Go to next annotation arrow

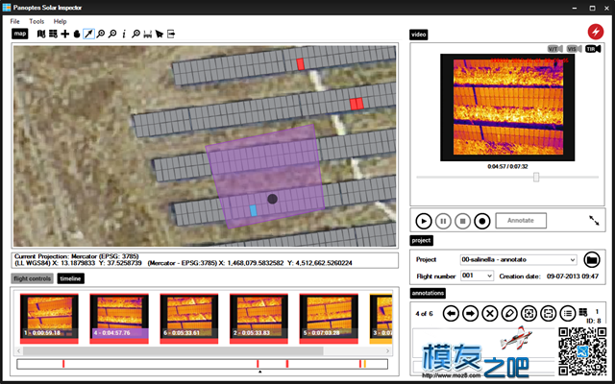(x=470, y=314)
